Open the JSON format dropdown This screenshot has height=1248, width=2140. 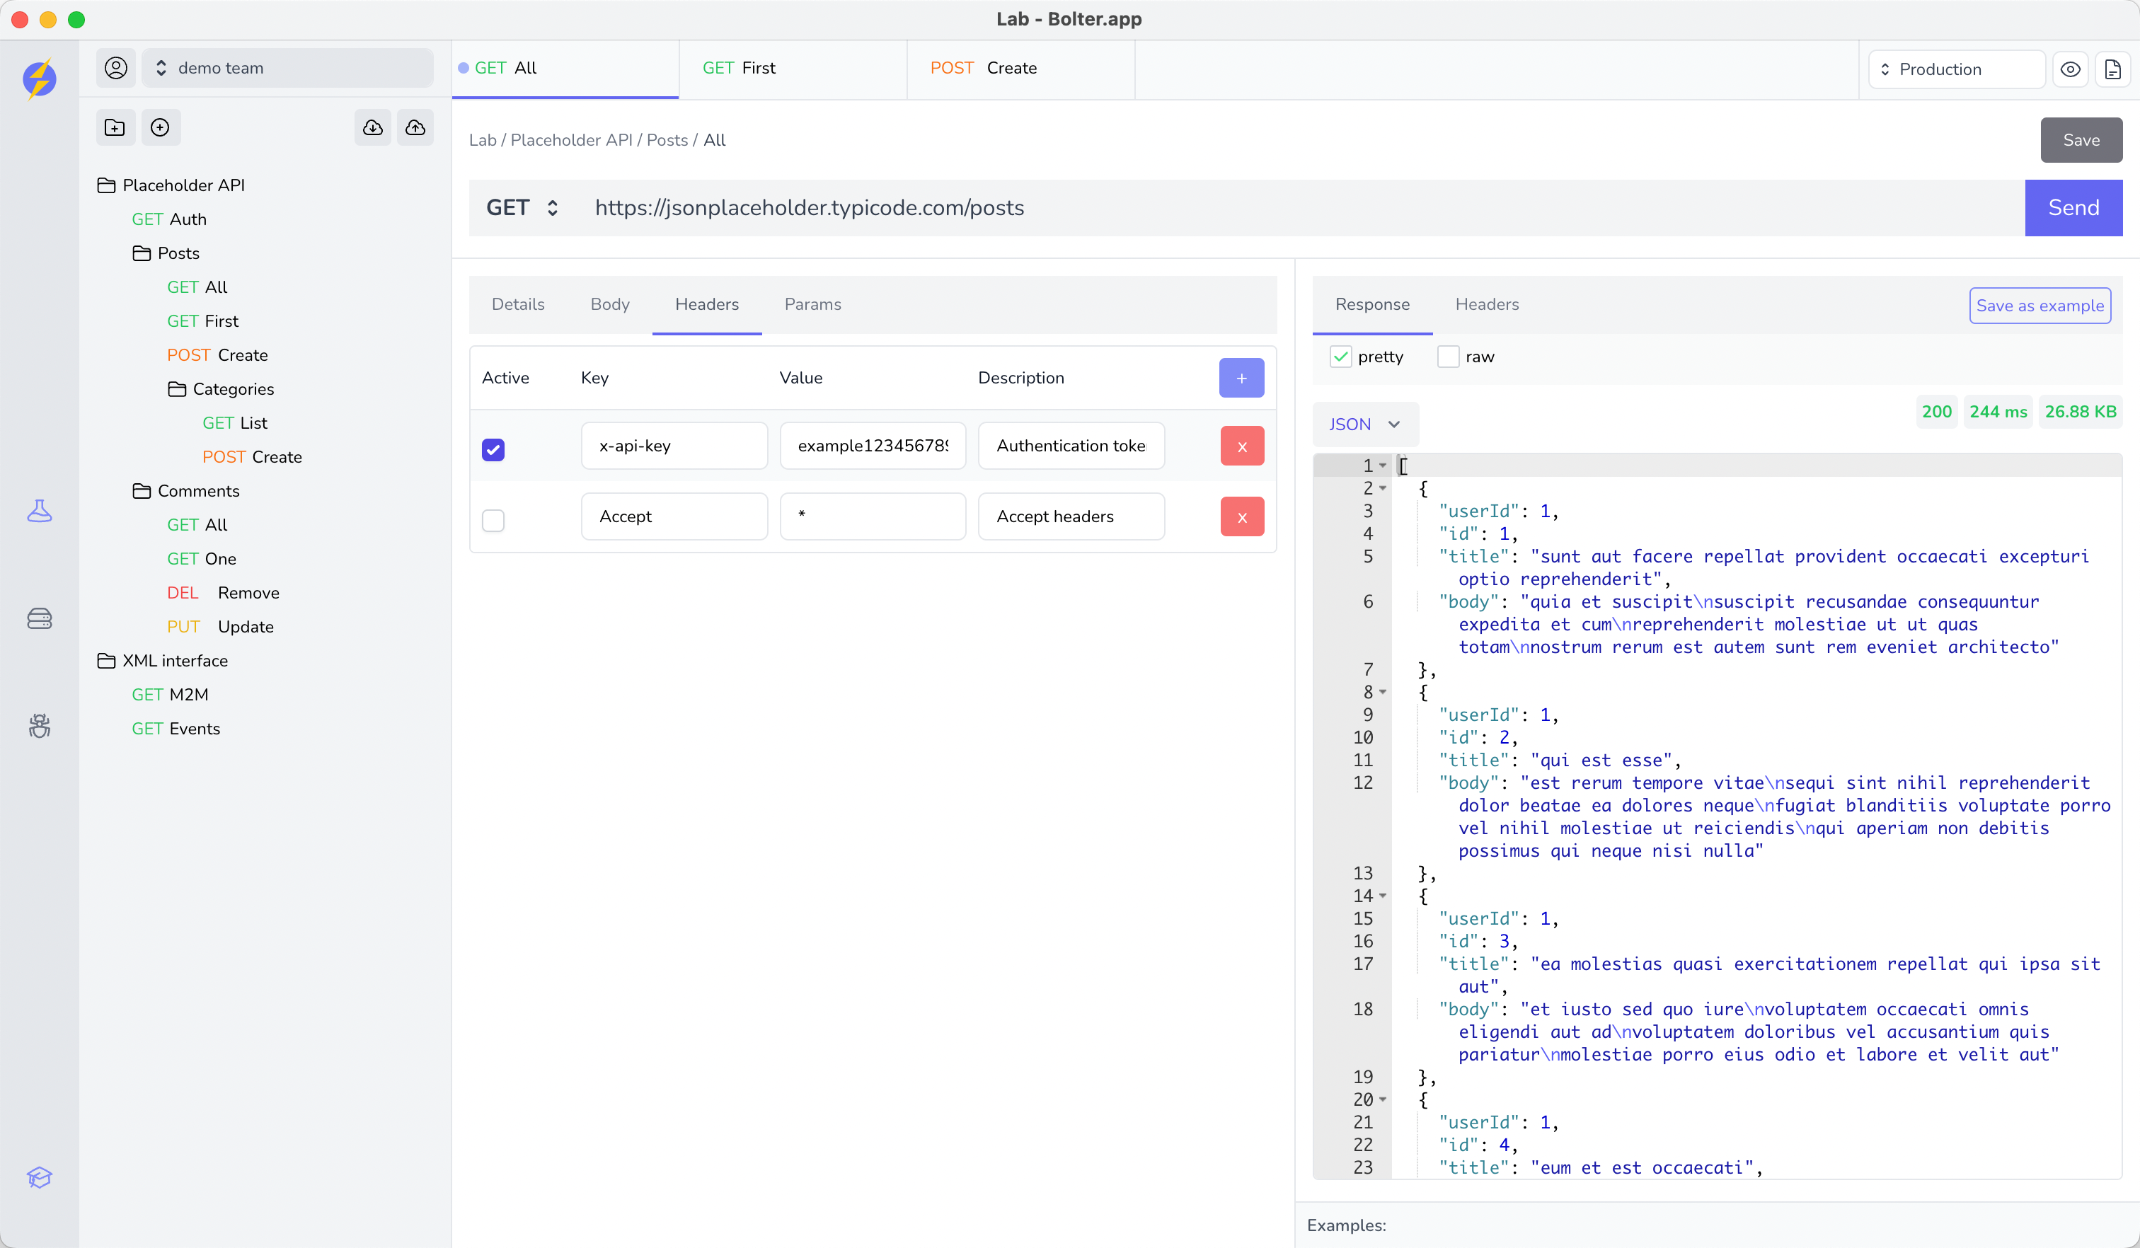[x=1364, y=424]
